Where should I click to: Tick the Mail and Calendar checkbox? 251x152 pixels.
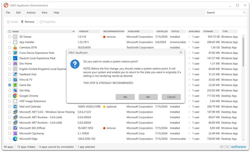[x=10, y=107]
